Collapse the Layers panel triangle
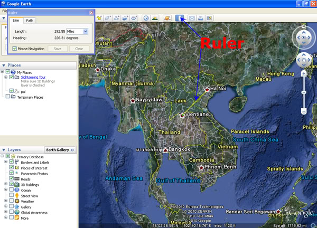The width and height of the screenshot is (317, 228). tap(4, 150)
